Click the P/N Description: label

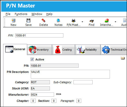click(x=18, y=72)
